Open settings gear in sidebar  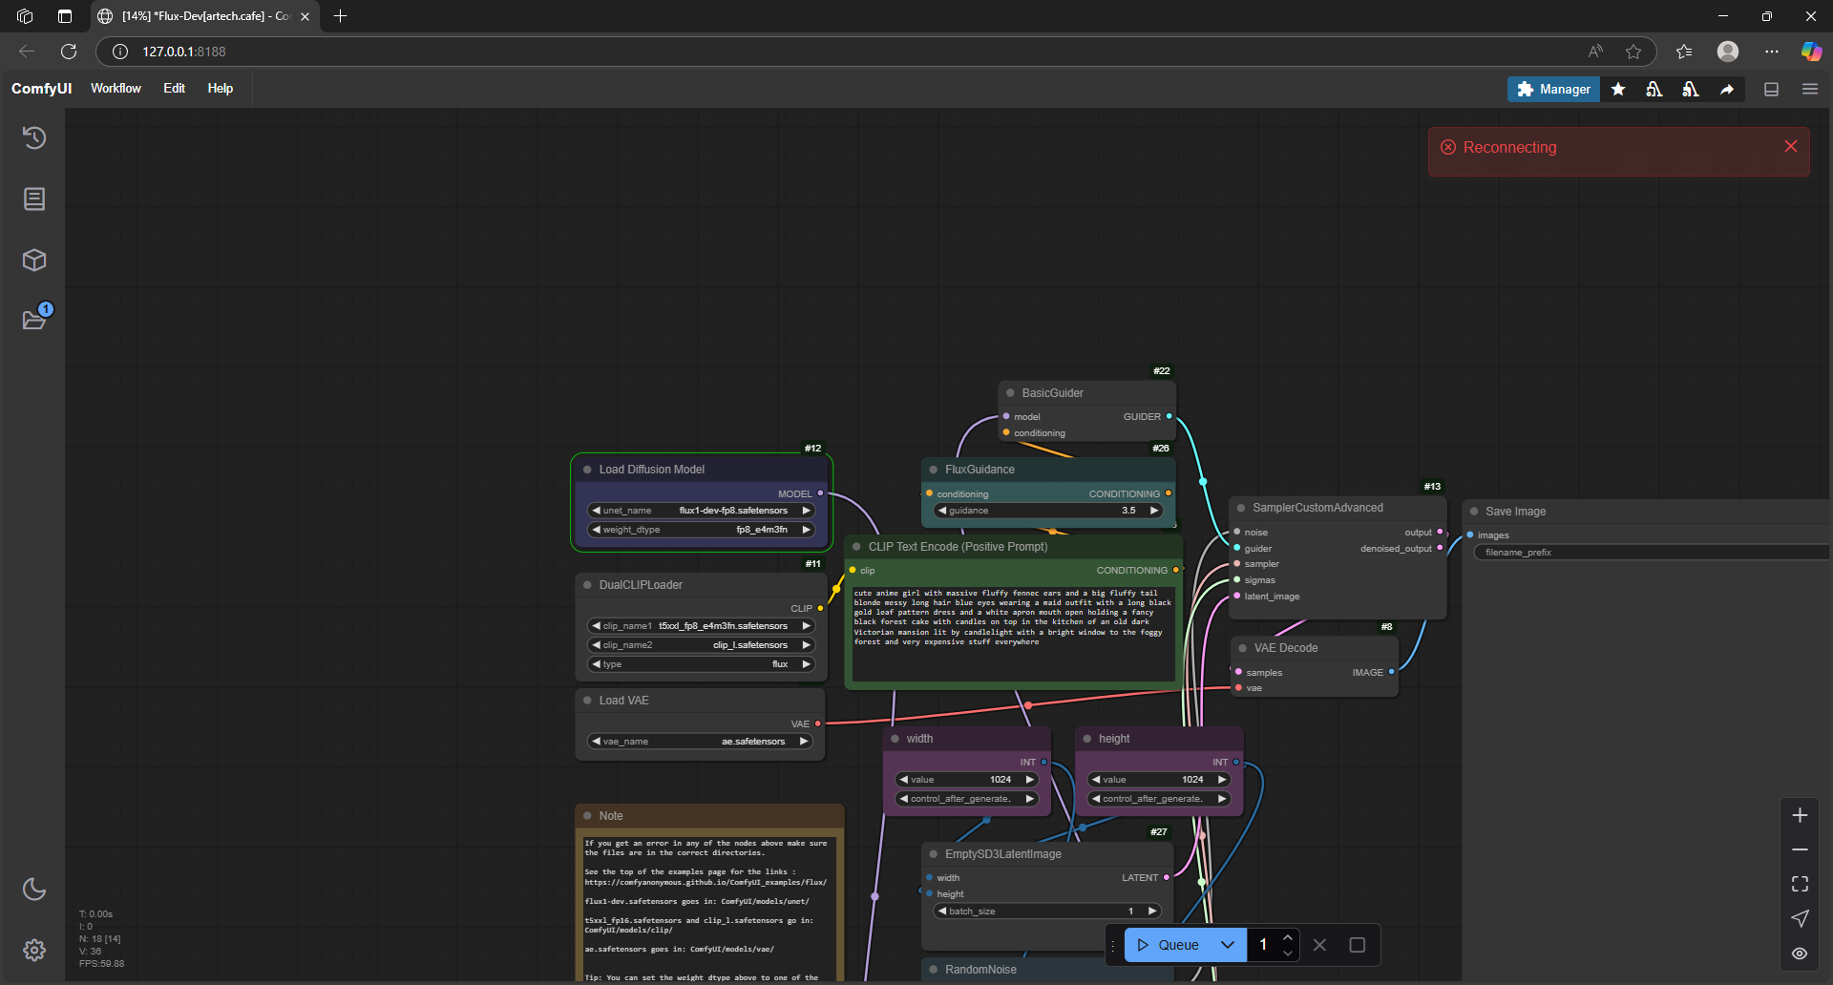[x=34, y=950]
